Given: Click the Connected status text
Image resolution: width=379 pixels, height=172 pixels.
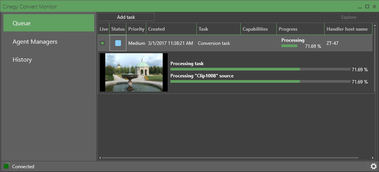Looking at the screenshot, I should coord(23,166).
